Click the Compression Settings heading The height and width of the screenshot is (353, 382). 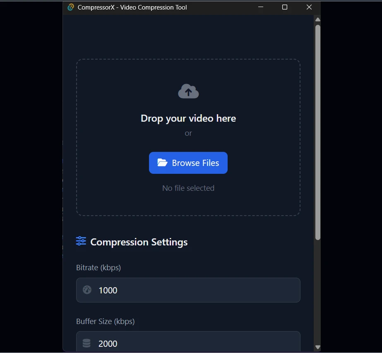pyautogui.click(x=139, y=242)
